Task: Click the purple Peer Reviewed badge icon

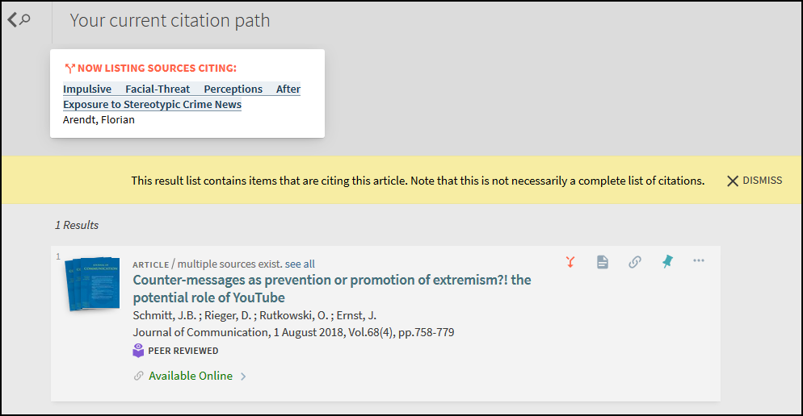Action: (x=138, y=351)
